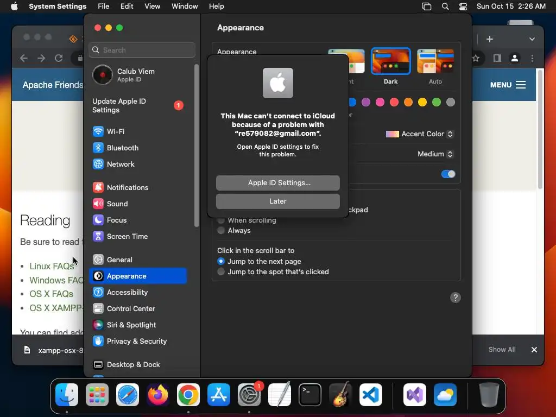
Task: Choose graphite accent color
Action: (450, 103)
